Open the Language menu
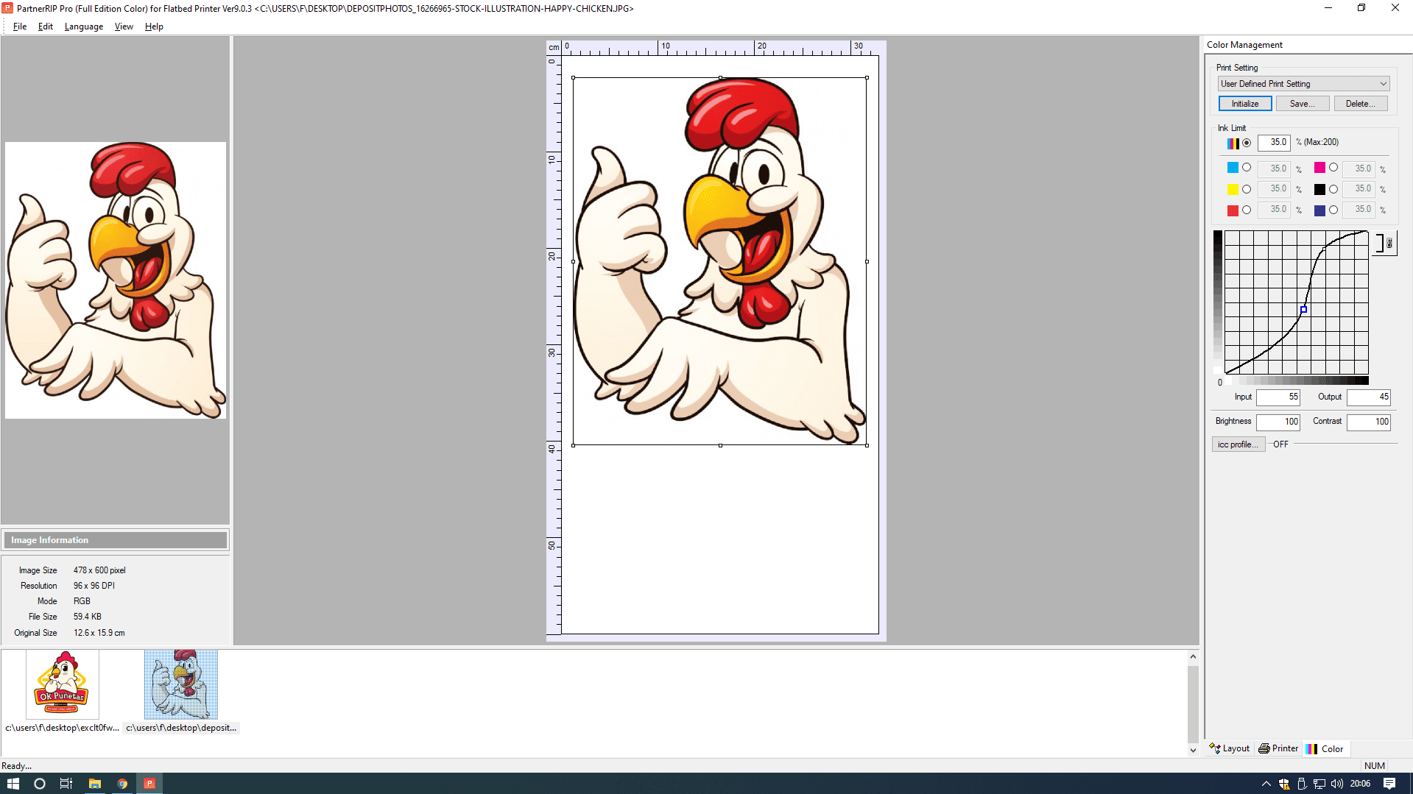Image resolution: width=1413 pixels, height=794 pixels. pos(83,26)
